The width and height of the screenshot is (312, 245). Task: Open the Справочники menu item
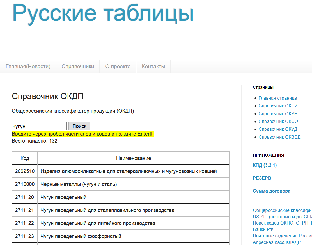tap(77, 66)
